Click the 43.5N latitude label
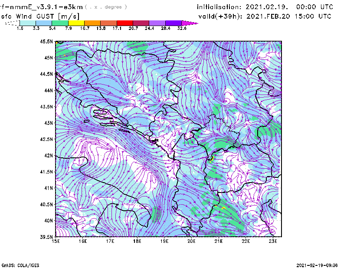 (46, 107)
